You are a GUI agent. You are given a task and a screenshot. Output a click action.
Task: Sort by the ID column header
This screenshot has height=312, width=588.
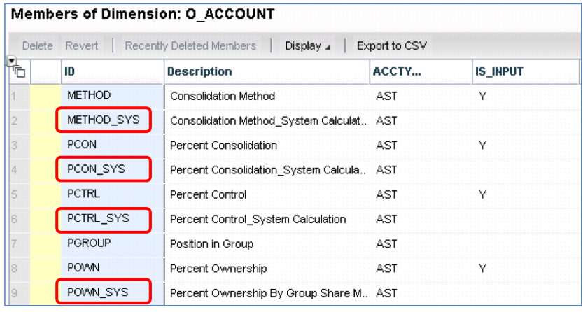point(111,71)
